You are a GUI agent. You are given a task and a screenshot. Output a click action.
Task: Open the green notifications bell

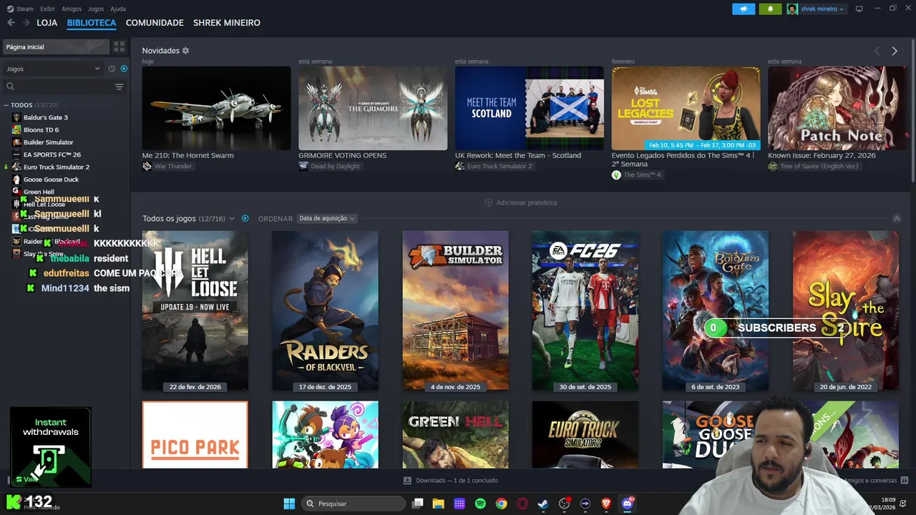pos(771,9)
